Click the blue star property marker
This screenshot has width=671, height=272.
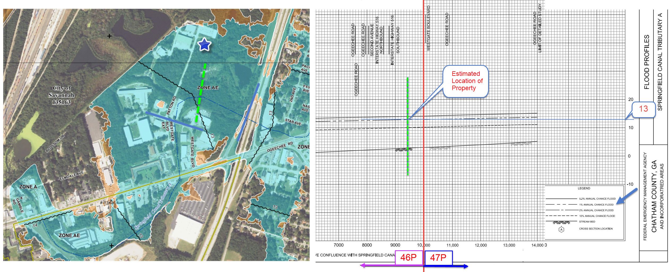204,44
